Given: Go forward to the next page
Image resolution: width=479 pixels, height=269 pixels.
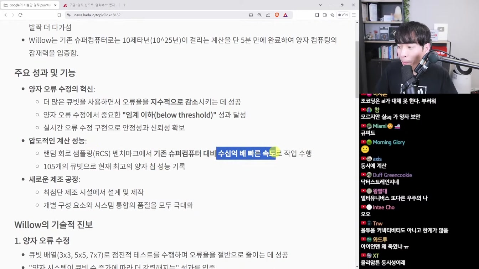Looking at the screenshot, I should pyautogui.click(x=13, y=15).
